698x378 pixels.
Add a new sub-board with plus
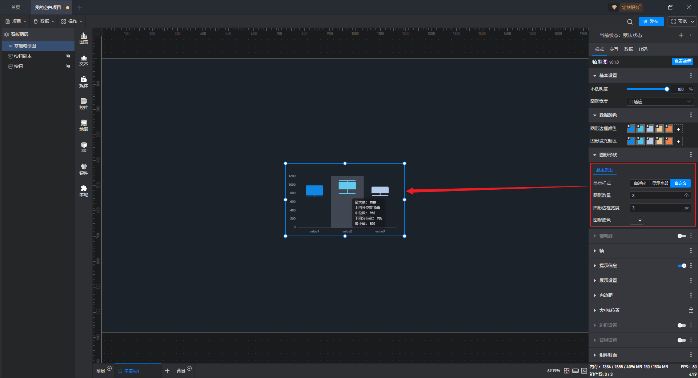(167, 371)
